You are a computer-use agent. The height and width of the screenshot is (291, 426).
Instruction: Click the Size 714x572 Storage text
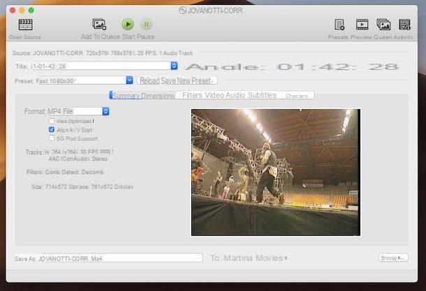(x=82, y=187)
